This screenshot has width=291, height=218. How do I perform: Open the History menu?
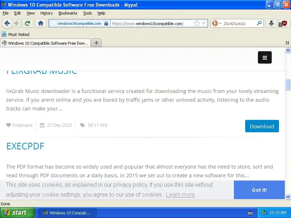point(47,13)
